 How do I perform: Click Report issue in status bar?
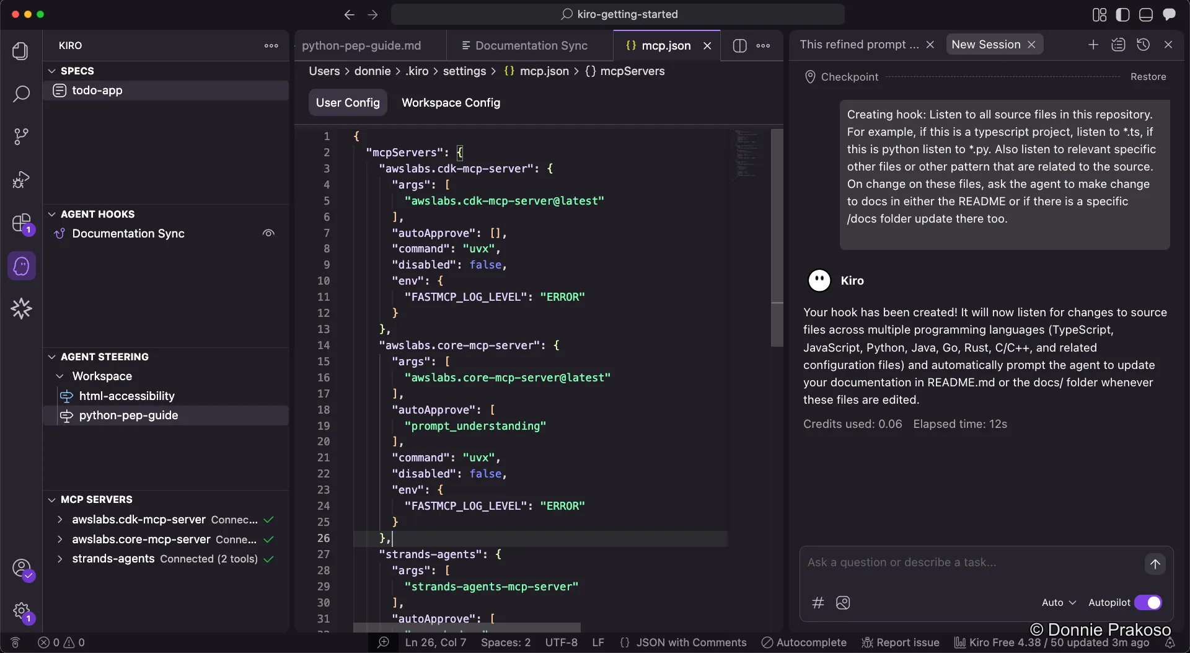(901, 642)
